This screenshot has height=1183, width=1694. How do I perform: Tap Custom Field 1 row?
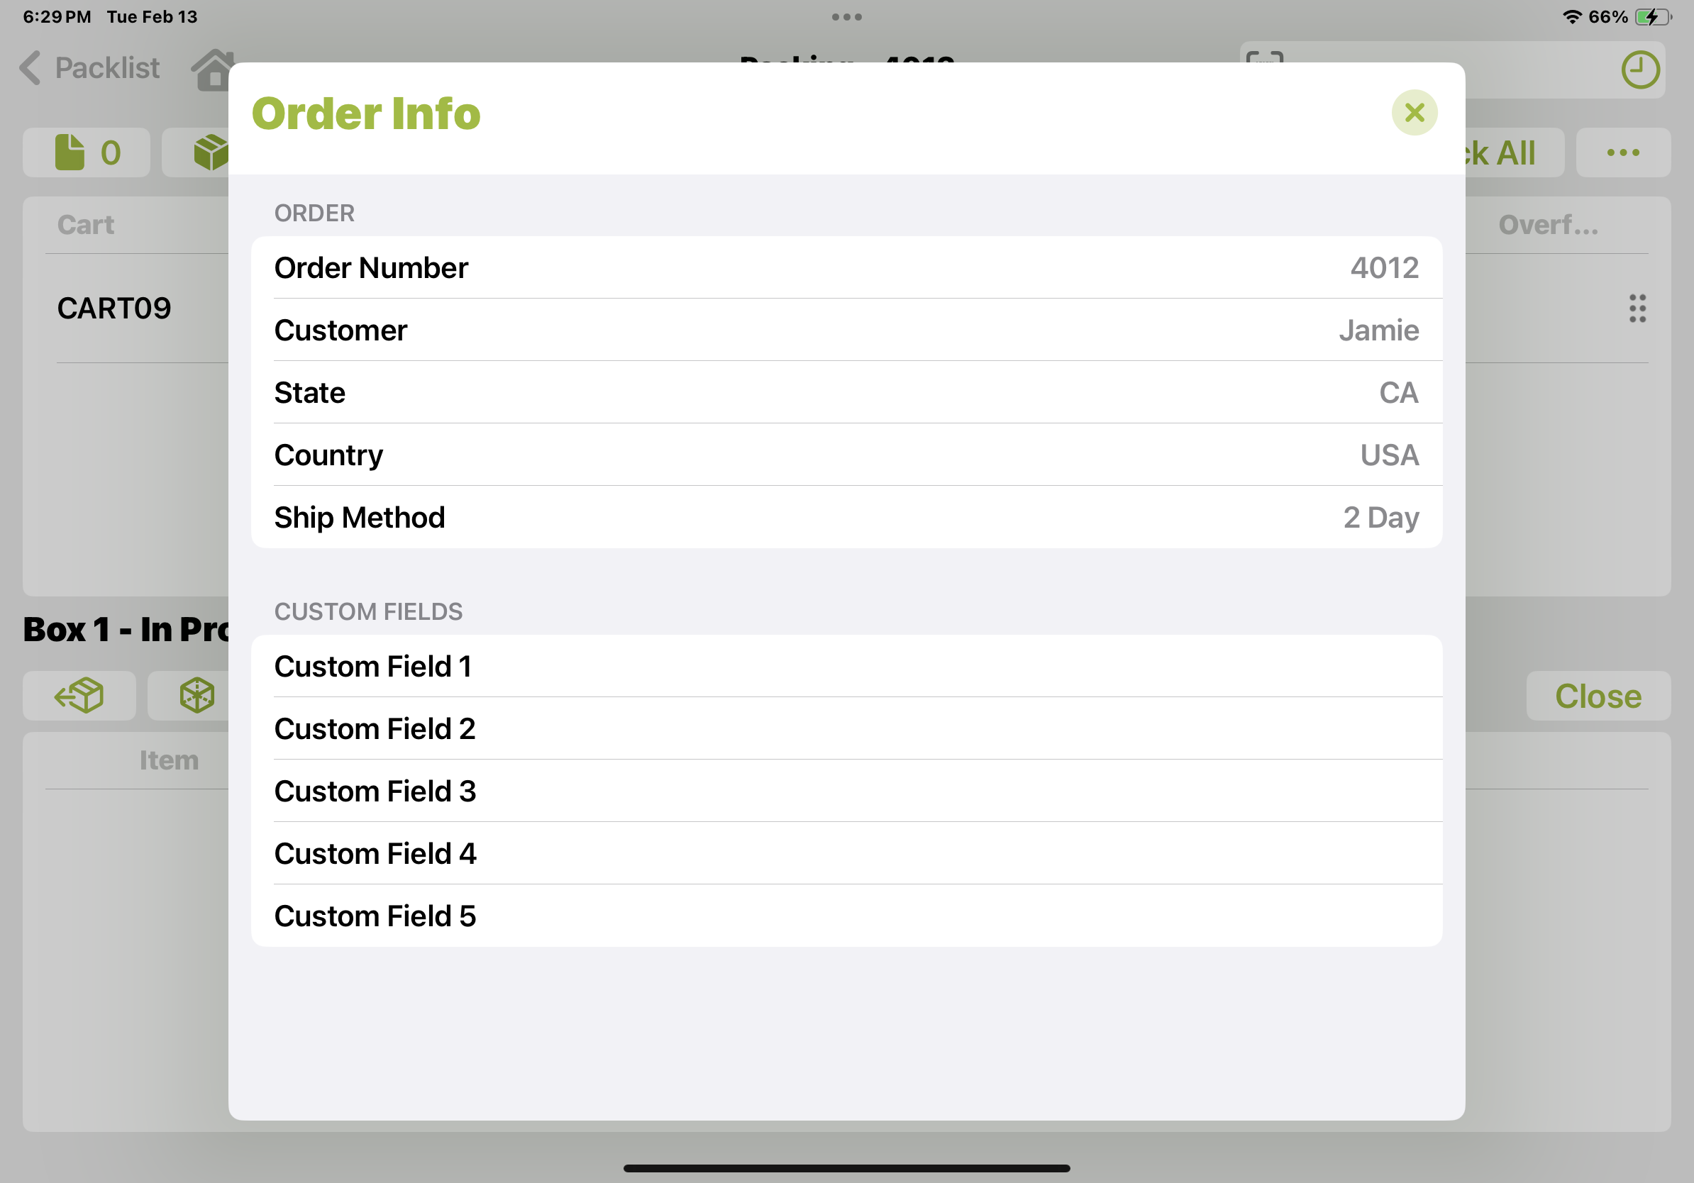pos(846,666)
